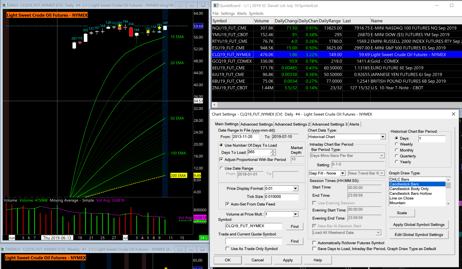Click the QuoteBoard window title icon
This screenshot has width=462, height=269.
(215, 6)
